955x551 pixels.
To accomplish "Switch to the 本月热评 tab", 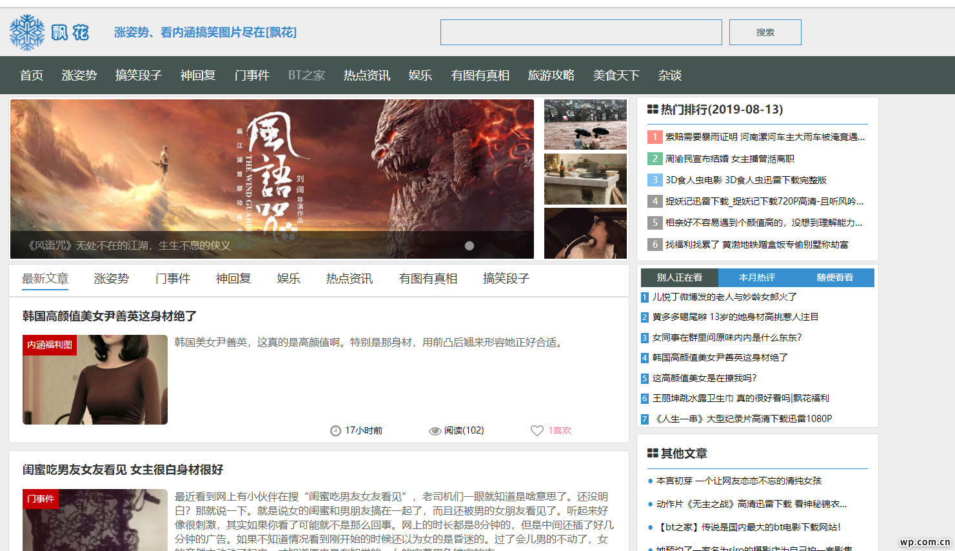I will pyautogui.click(x=757, y=277).
